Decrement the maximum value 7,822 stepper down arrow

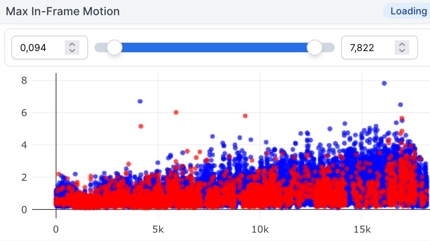(402, 51)
